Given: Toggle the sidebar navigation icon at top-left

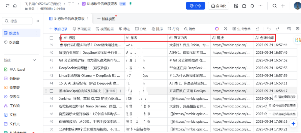Looking at the screenshot, I should [8, 6].
